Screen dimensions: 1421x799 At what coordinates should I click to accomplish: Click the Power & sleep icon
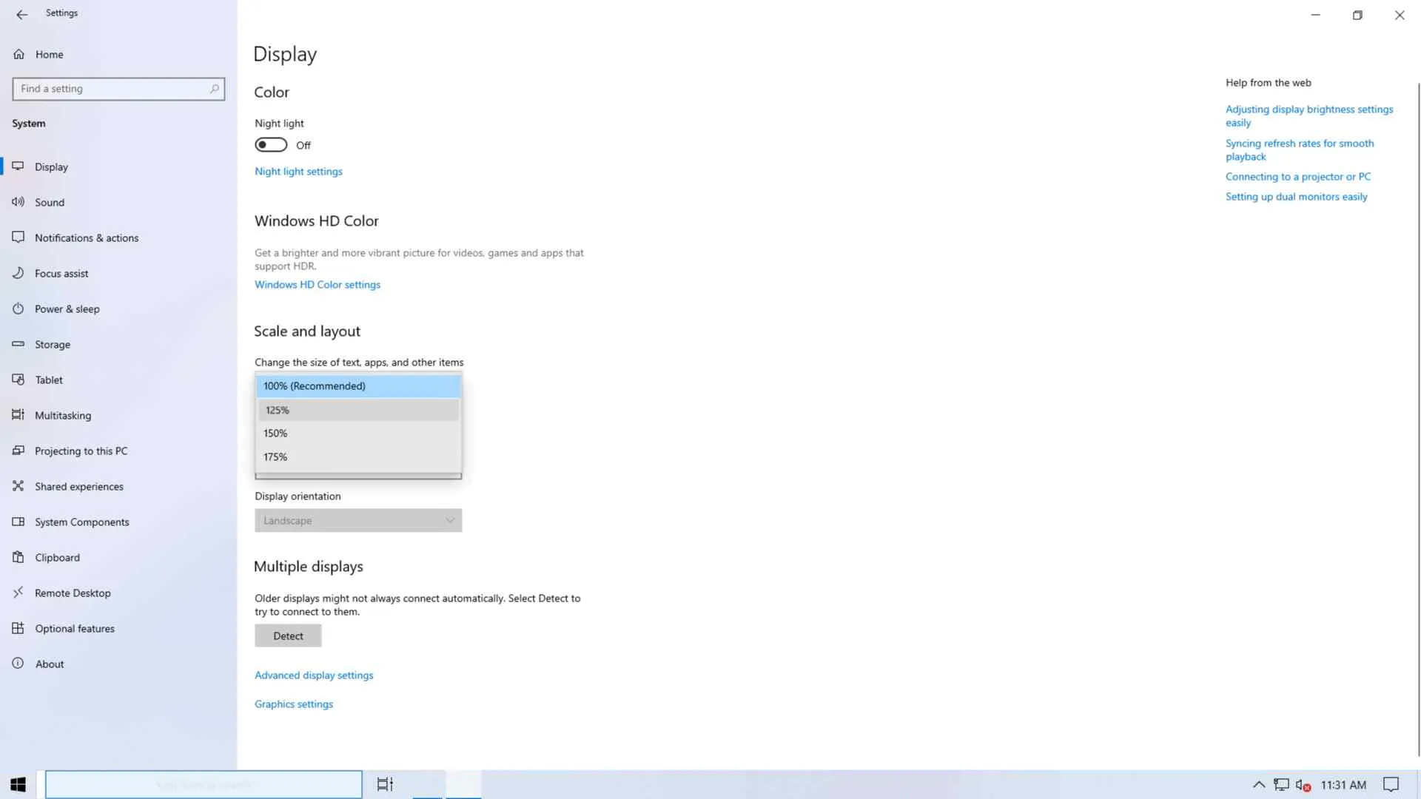point(19,309)
